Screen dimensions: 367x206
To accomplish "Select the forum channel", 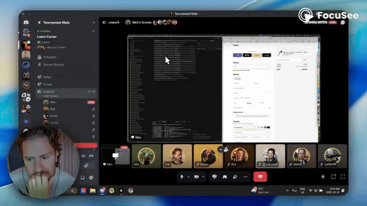I will [x=48, y=84].
